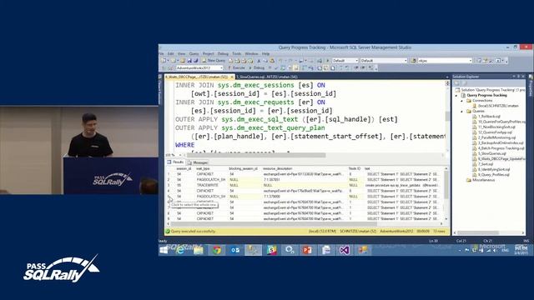
Task: Click the Execute button
Action: click(236, 68)
